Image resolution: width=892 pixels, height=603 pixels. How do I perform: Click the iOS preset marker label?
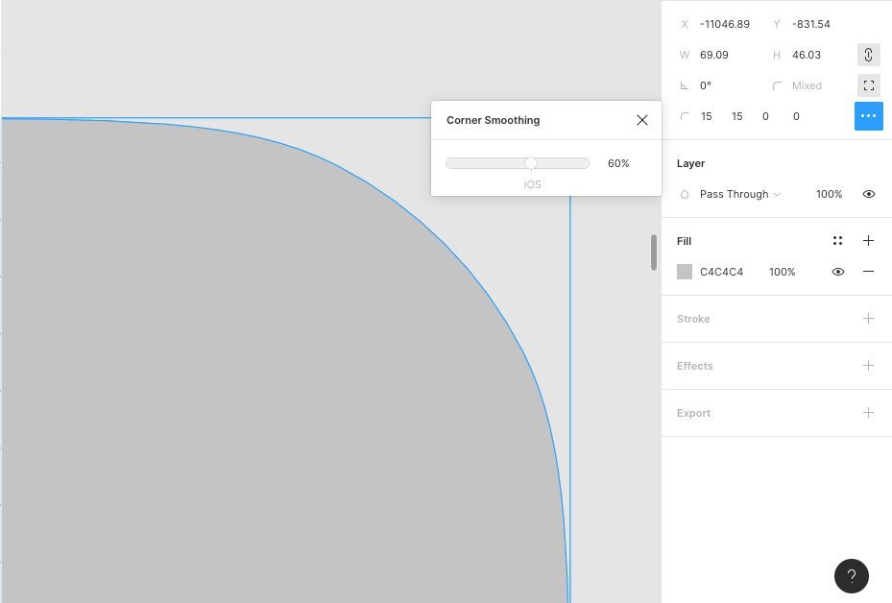click(532, 184)
